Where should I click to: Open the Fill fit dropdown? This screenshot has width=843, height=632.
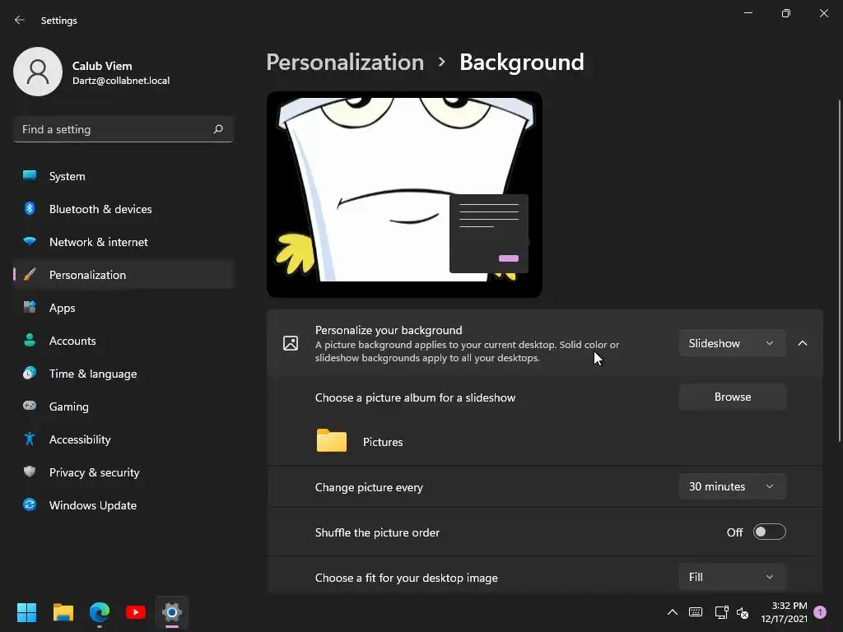pyautogui.click(x=732, y=577)
